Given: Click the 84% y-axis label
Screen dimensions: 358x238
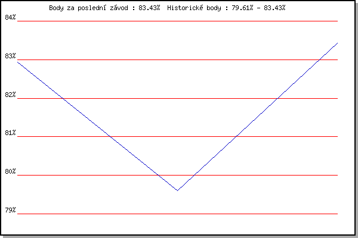Looking at the screenshot, I should pos(11,17).
